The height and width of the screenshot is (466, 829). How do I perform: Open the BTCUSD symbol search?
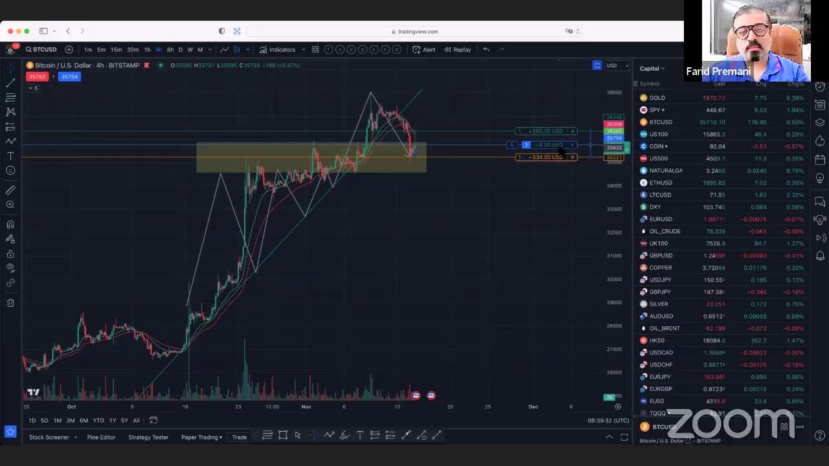coord(41,49)
